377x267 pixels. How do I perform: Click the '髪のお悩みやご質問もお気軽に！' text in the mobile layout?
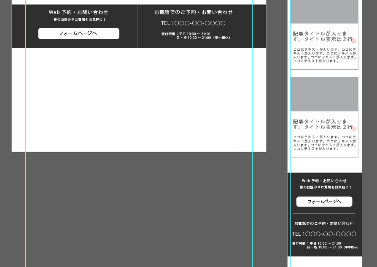click(326, 187)
